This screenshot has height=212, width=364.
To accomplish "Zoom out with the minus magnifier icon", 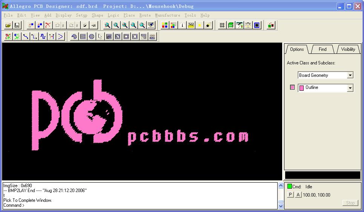I will tap(134, 25).
